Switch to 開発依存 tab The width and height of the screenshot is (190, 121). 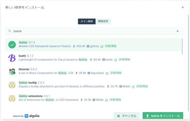click(103, 21)
